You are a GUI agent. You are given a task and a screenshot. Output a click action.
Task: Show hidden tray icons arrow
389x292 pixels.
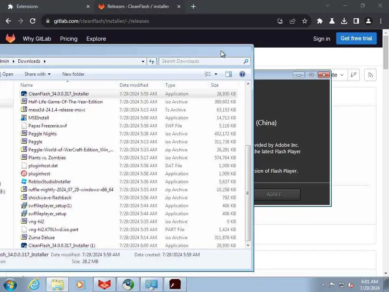pos(323,285)
